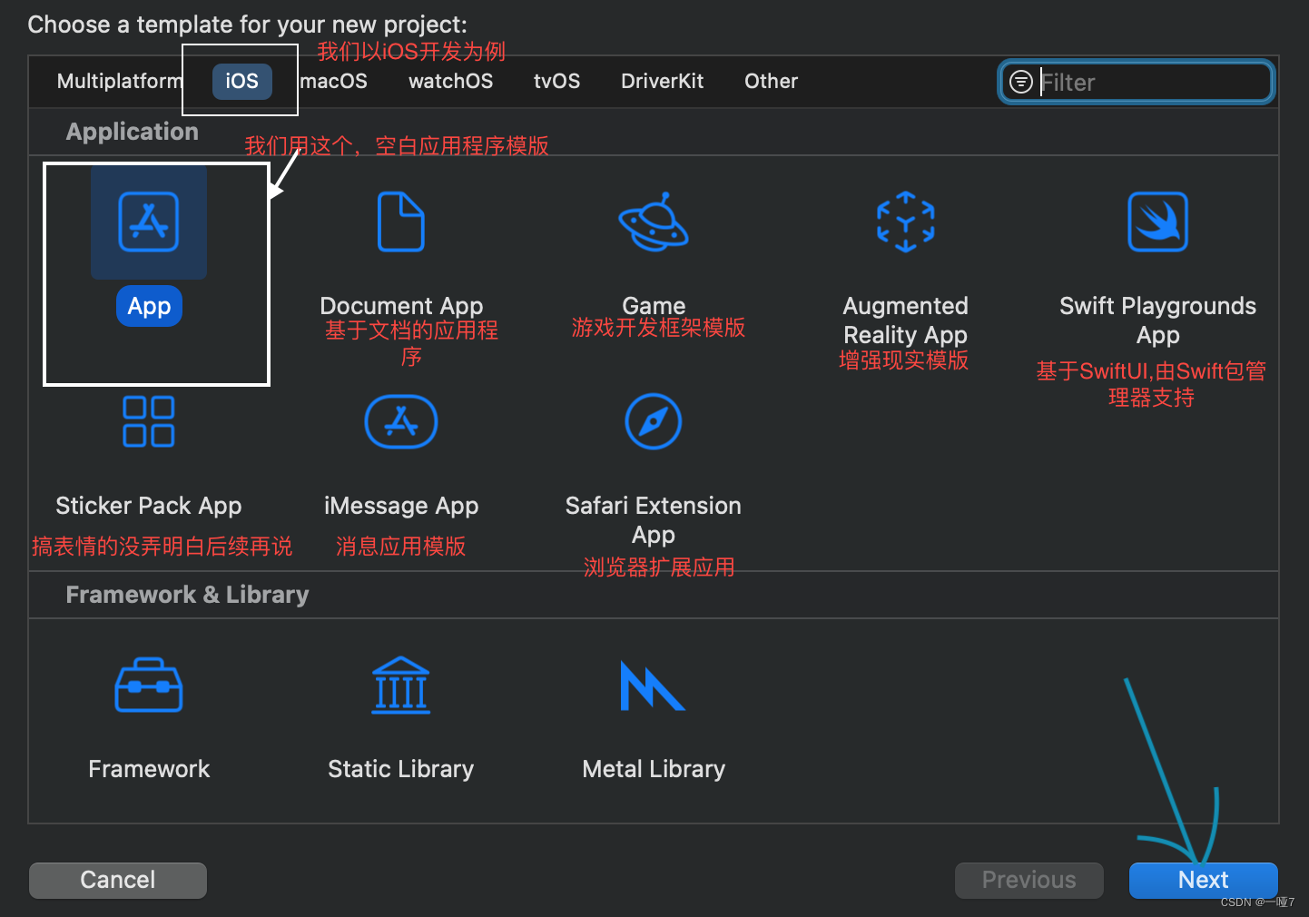The image size is (1309, 917).
Task: Open the watchOS platform tab
Action: tap(451, 81)
